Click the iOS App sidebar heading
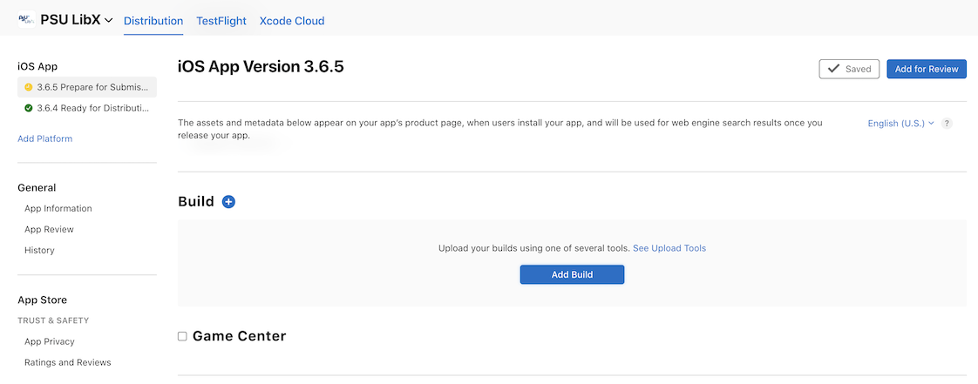 tap(38, 66)
